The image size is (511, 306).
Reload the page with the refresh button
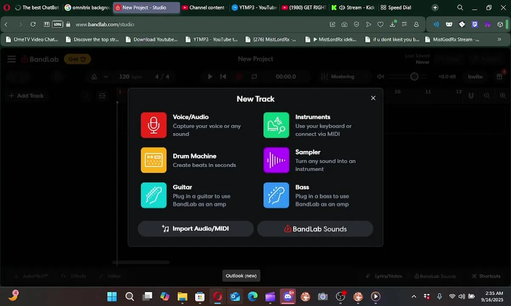point(33,24)
